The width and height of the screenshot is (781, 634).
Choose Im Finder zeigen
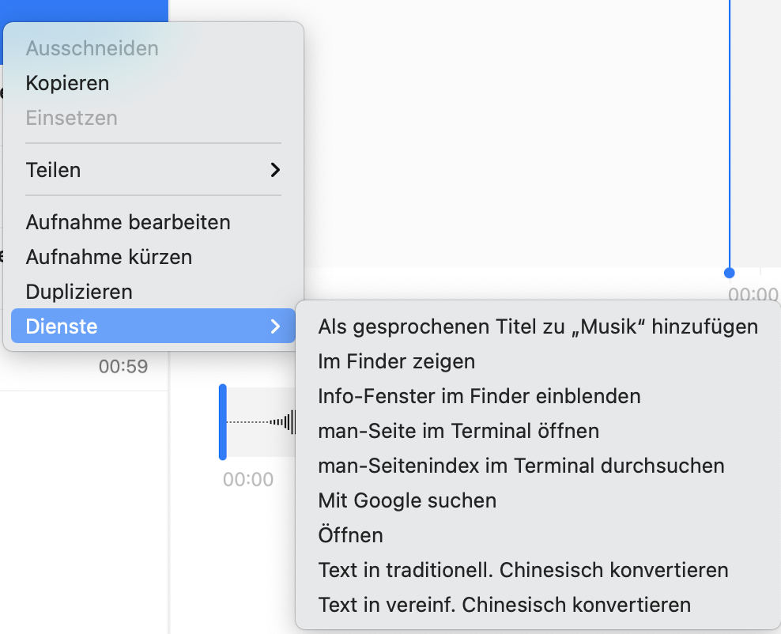point(396,361)
